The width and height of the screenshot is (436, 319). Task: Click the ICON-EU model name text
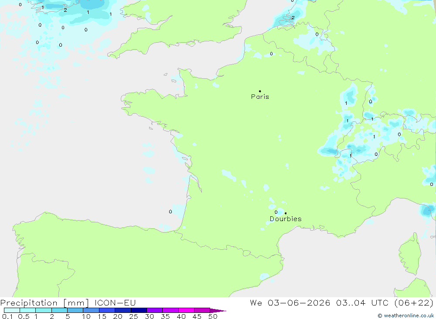point(115,302)
